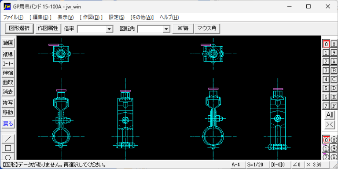The width and height of the screenshot is (338, 169).
Task: Select layer group 1 circle button
Action: pos(326,148)
